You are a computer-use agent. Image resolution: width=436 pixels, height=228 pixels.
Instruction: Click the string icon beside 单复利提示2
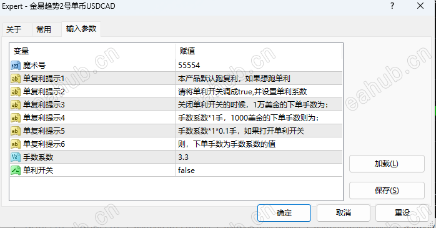tap(15, 92)
